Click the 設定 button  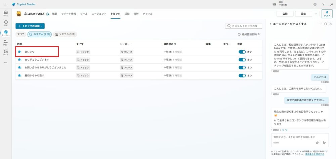coord(303,14)
